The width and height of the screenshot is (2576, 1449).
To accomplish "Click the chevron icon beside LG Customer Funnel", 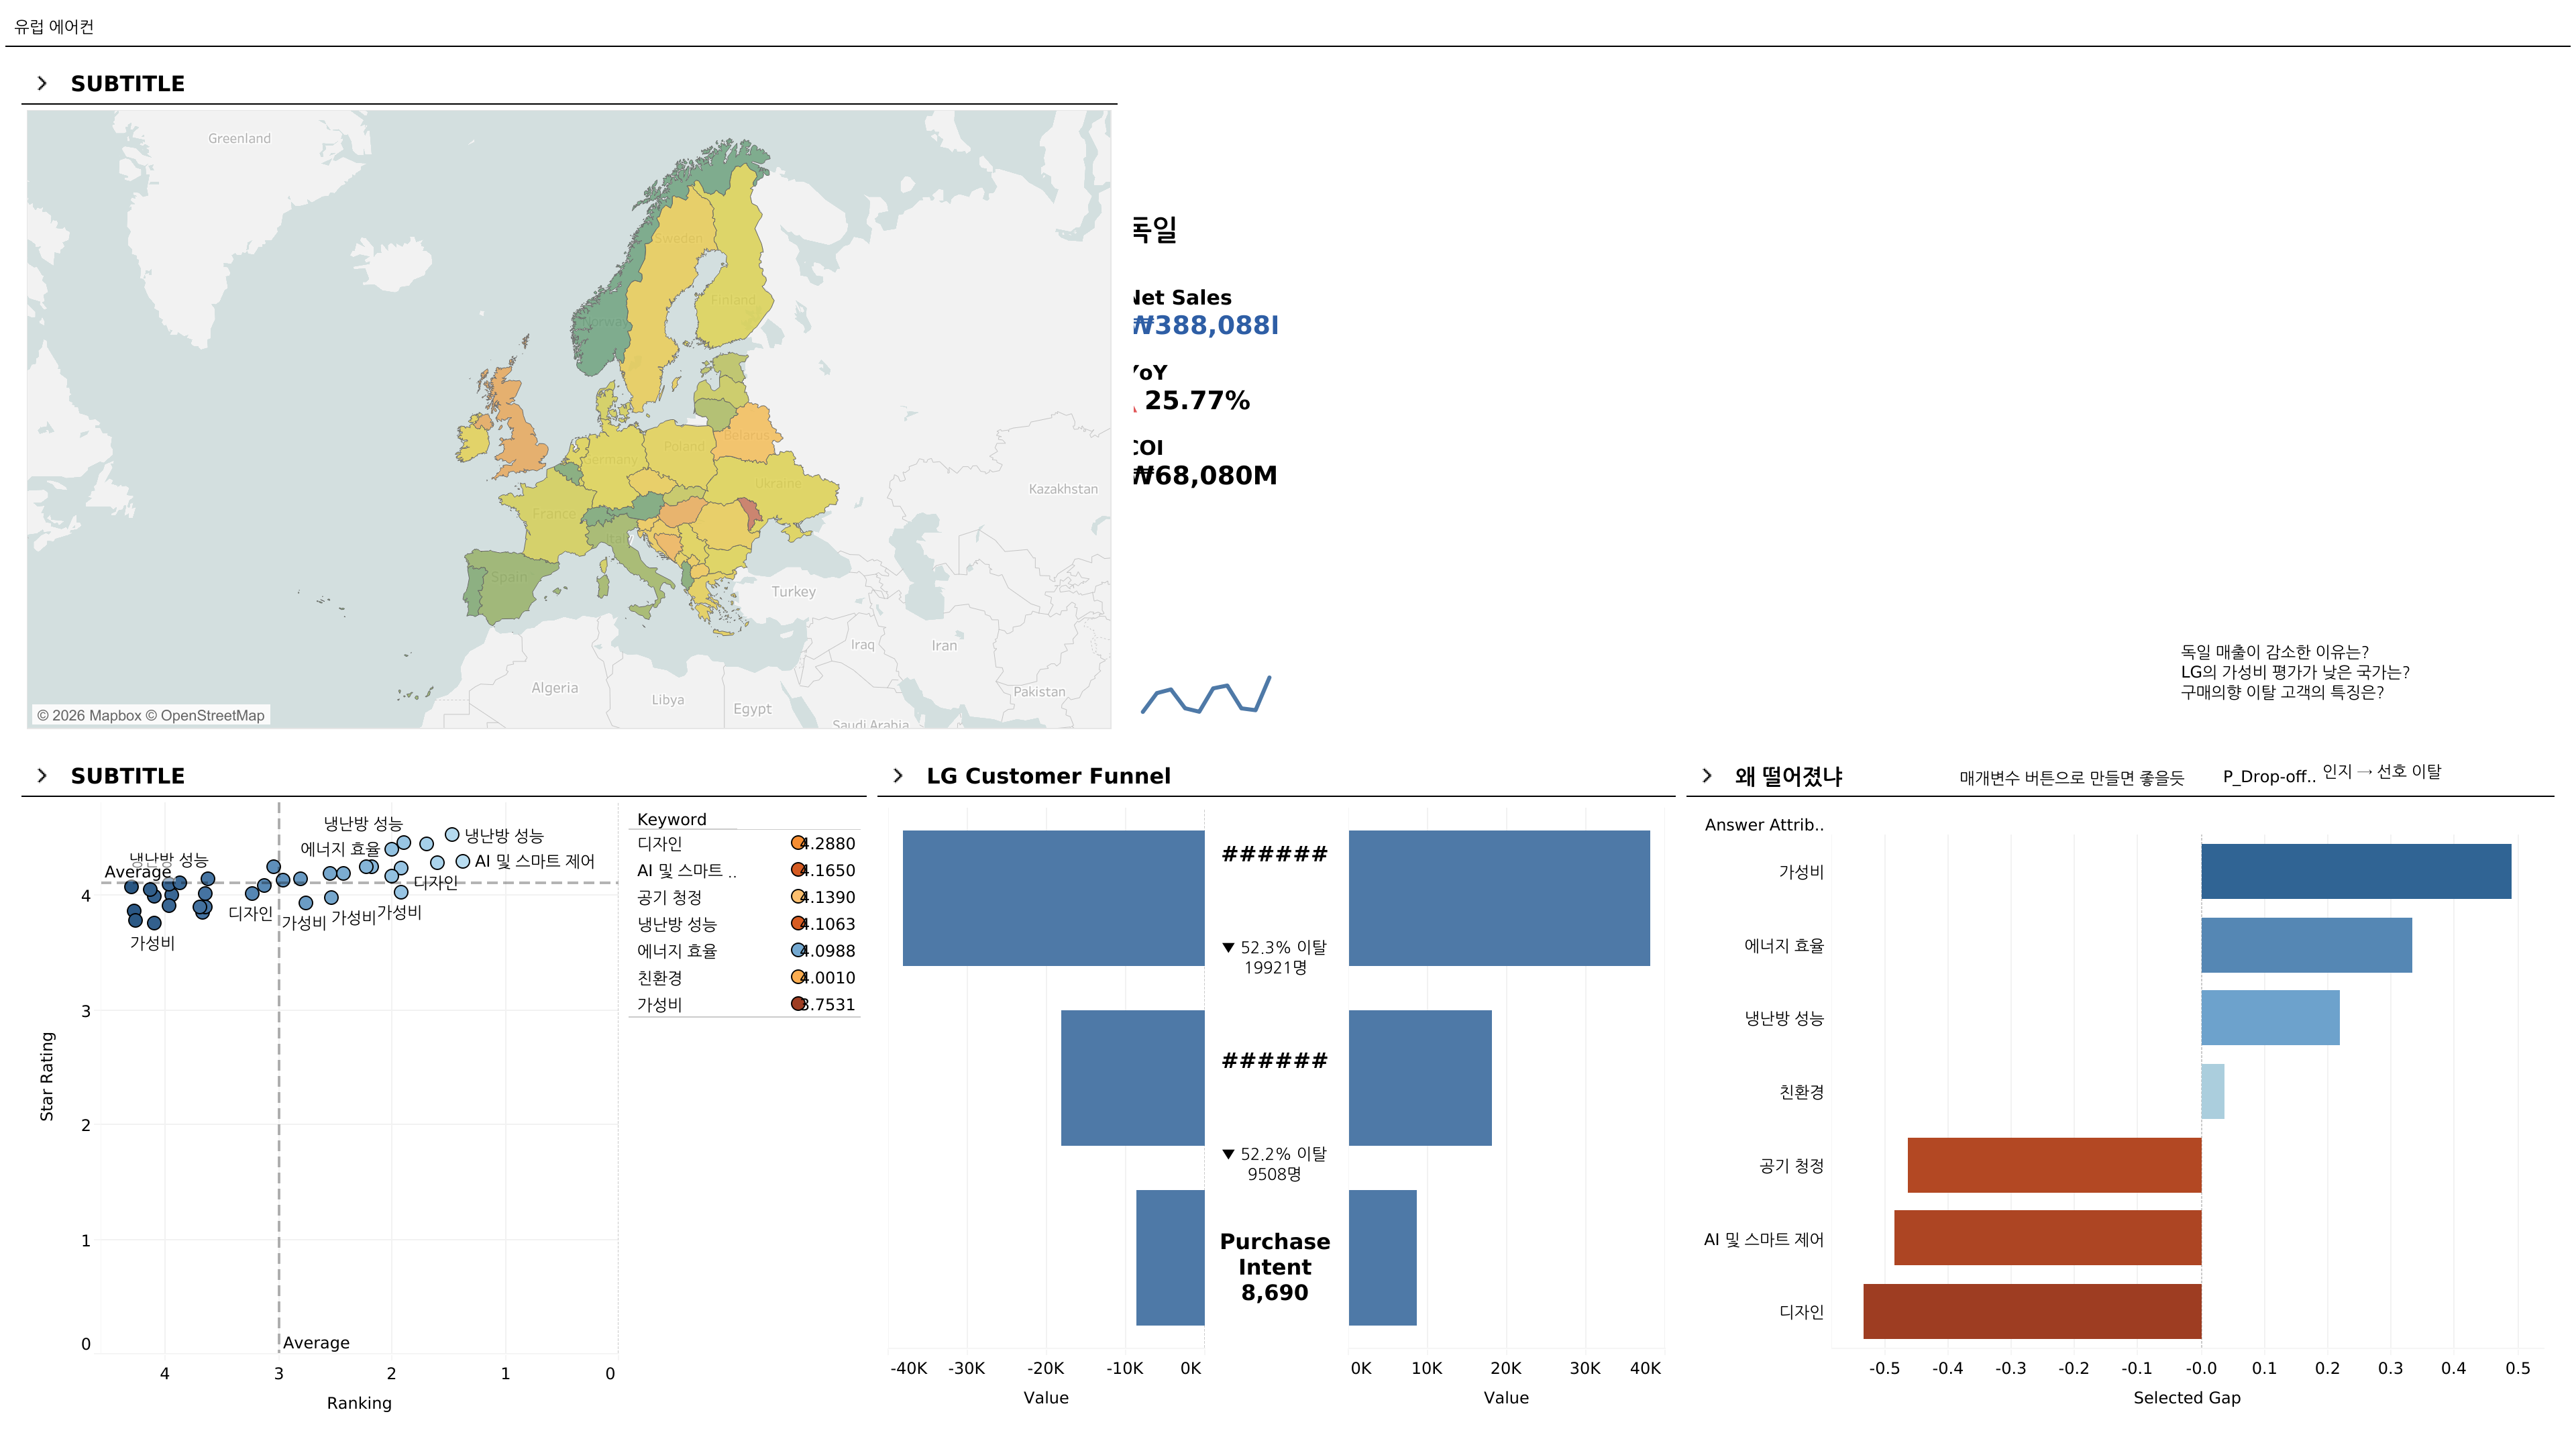I will click(898, 775).
